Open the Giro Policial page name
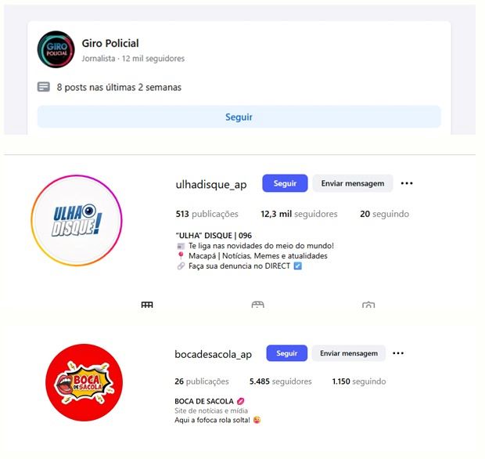This screenshot has height=459, width=485. (110, 43)
